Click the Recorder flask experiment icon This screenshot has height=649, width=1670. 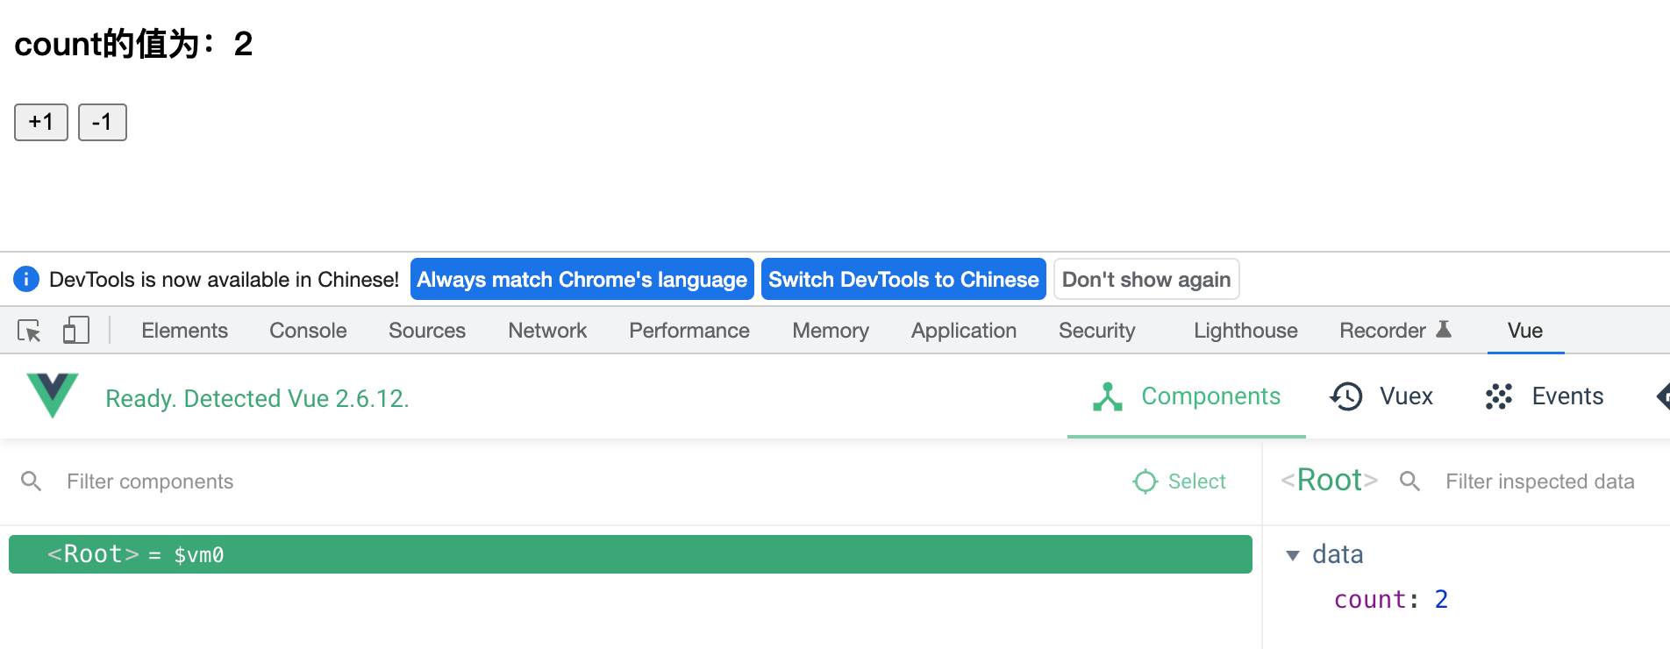(x=1443, y=328)
